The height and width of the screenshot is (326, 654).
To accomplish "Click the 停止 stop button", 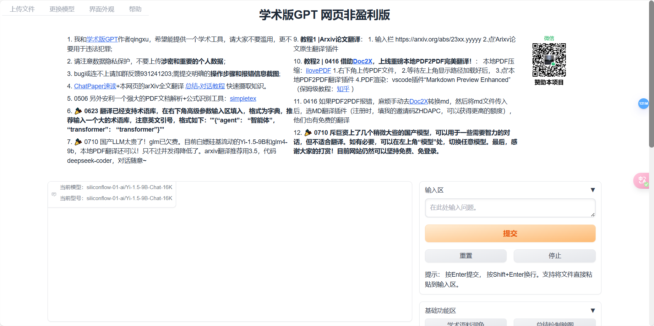I will click(555, 256).
